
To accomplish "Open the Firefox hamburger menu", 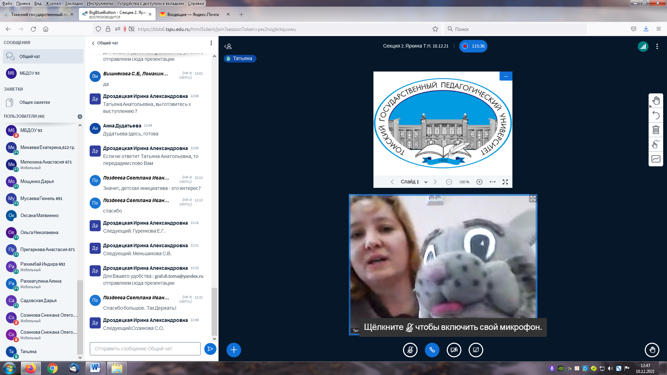I will (658, 29).
